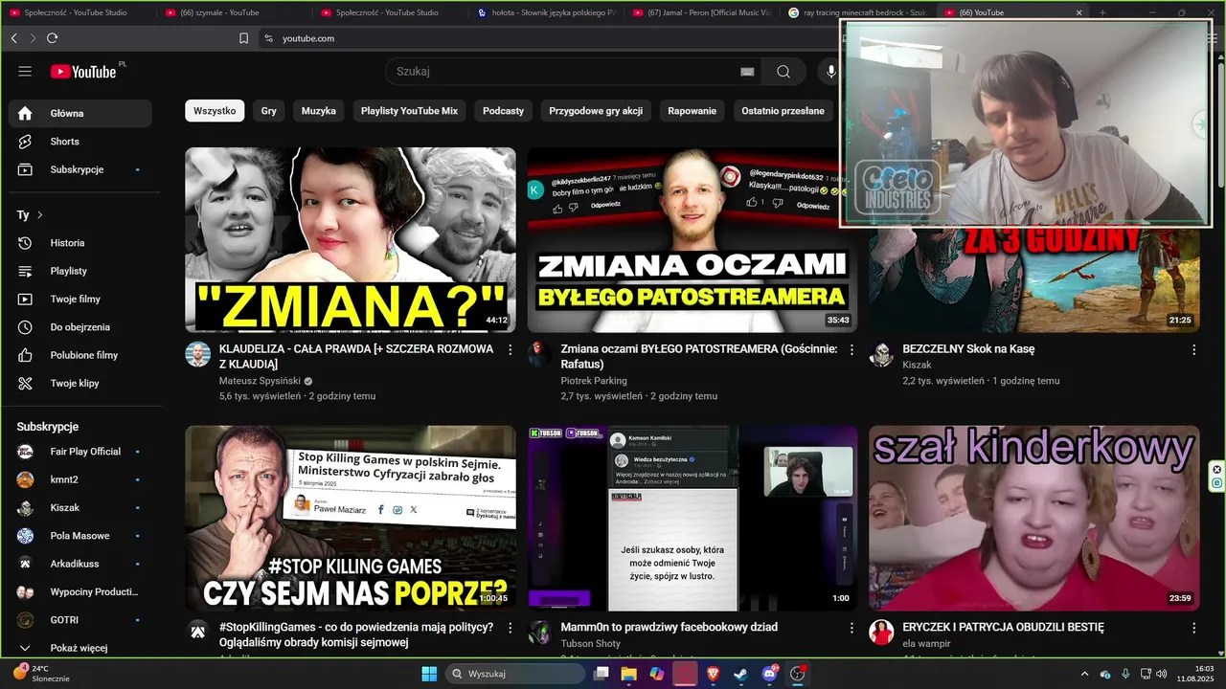Image resolution: width=1226 pixels, height=689 pixels.
Task: Open File Explorer from the taskbar
Action: tap(629, 674)
